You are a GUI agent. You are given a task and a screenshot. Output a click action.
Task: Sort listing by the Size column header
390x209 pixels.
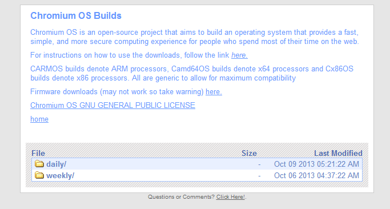pos(249,153)
